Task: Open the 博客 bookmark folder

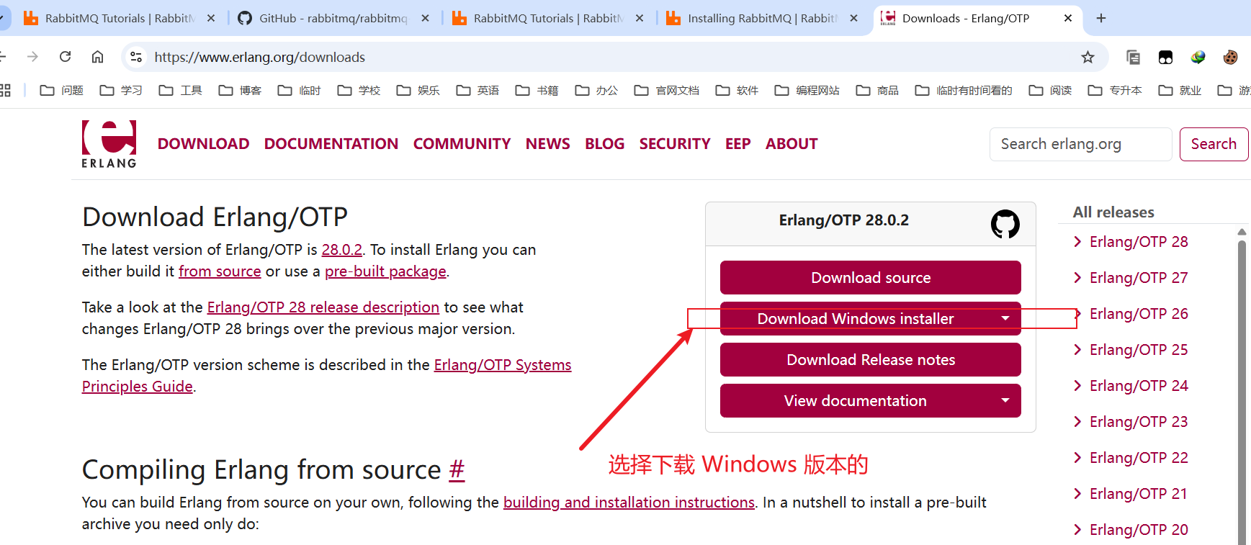Action: tap(240, 90)
